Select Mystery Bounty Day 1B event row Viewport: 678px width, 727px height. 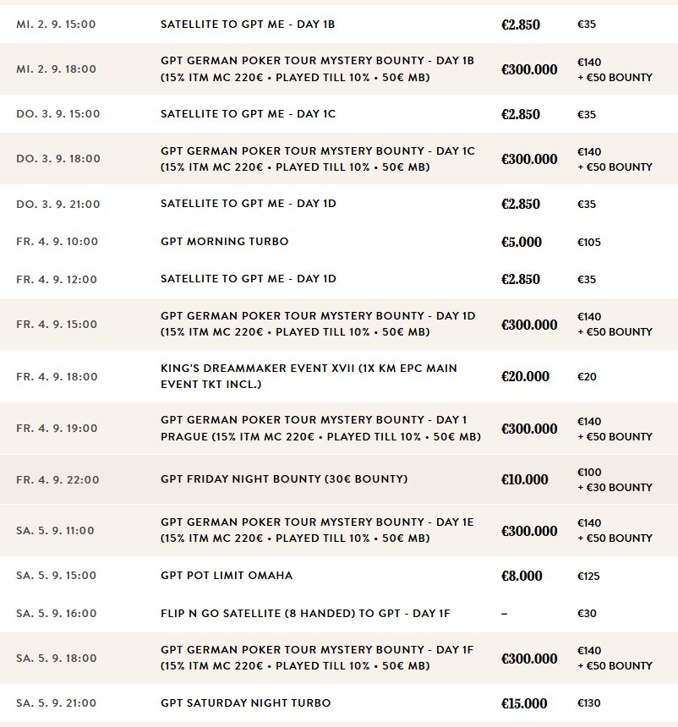click(339, 69)
